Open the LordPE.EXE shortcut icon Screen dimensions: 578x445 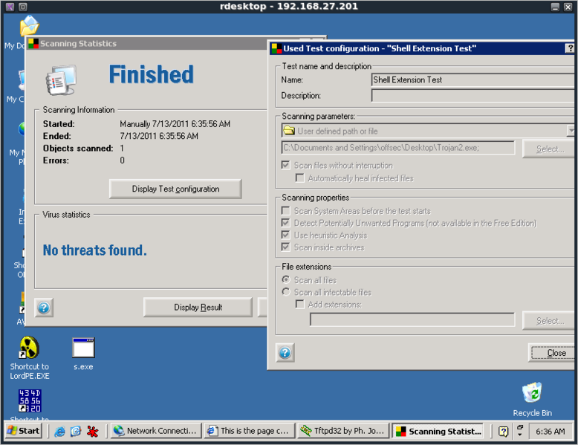29,348
